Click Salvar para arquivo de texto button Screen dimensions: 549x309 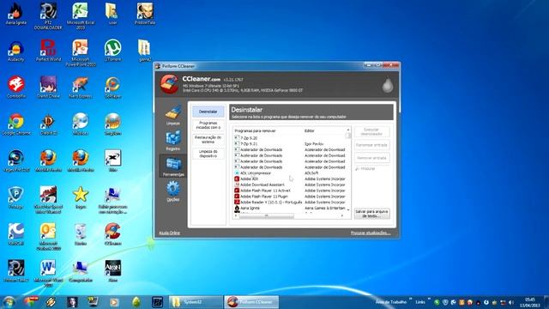pyautogui.click(x=371, y=214)
